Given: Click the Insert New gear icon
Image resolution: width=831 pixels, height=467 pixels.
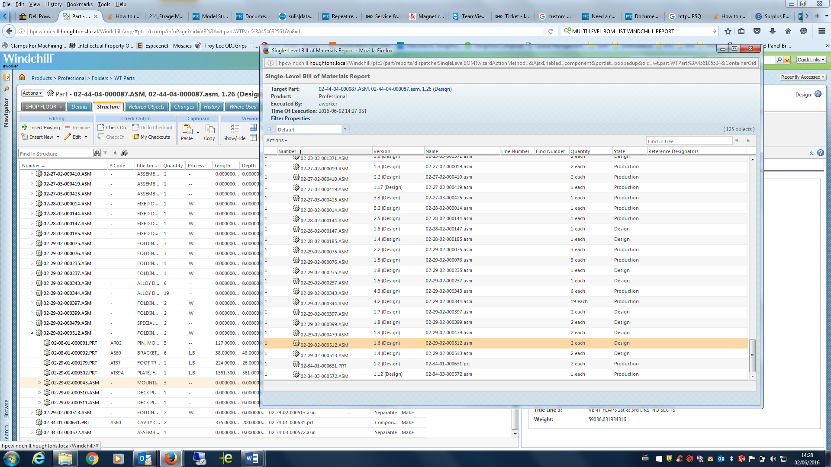Looking at the screenshot, I should (25, 137).
